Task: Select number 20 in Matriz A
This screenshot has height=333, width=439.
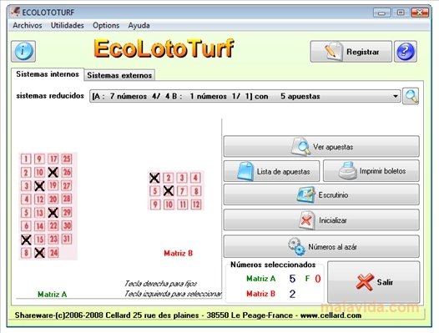Action: point(53,199)
